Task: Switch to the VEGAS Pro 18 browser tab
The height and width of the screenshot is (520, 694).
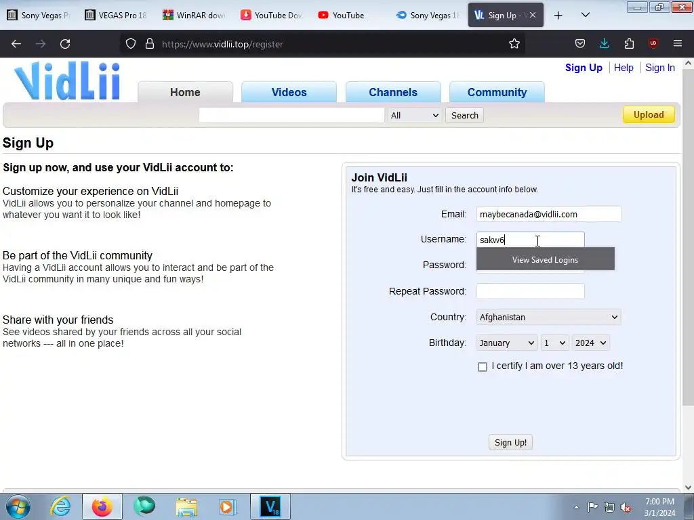Action: pyautogui.click(x=117, y=15)
